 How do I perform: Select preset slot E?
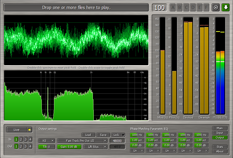pyautogui.click(x=199, y=8)
